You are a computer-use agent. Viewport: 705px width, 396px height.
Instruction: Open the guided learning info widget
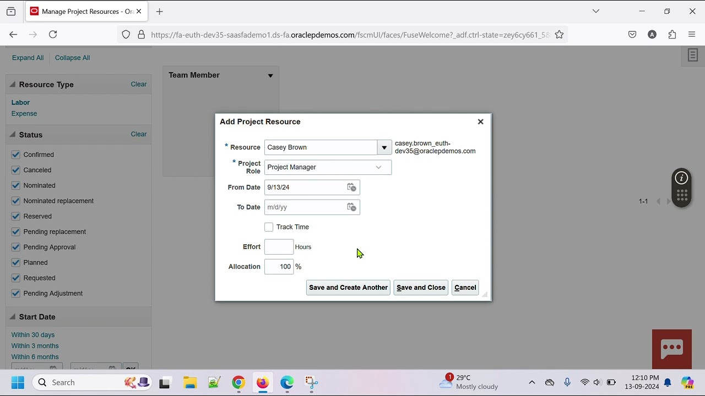point(682,178)
